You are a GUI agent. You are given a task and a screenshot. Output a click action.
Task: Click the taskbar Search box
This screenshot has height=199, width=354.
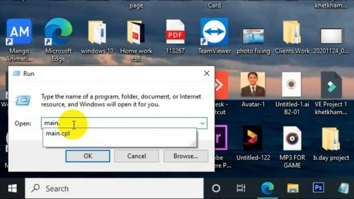point(114,188)
